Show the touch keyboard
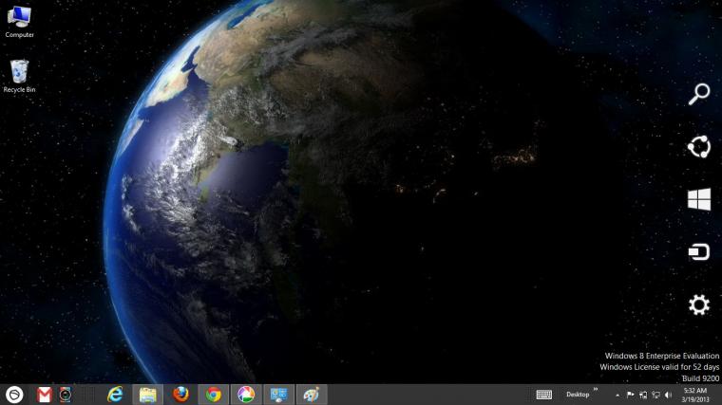This screenshot has width=722, height=405. pos(543,395)
